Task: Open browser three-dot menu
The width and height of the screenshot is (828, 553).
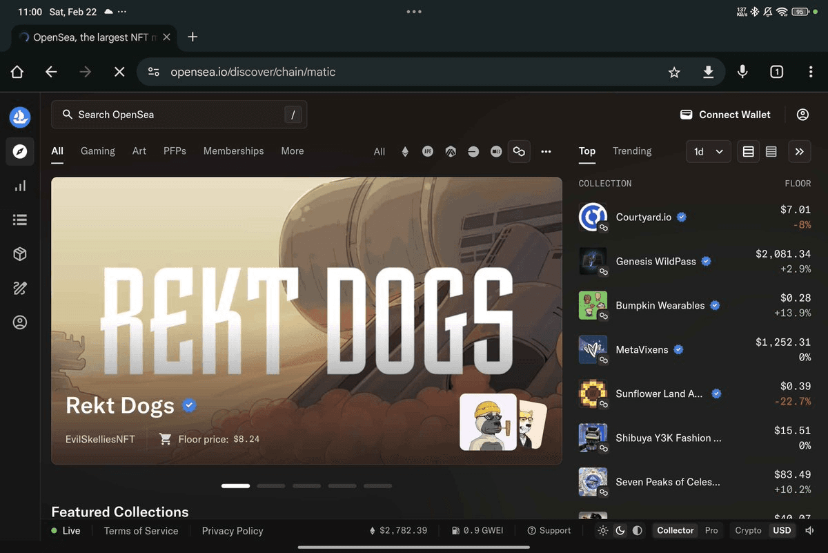Action: (811, 72)
